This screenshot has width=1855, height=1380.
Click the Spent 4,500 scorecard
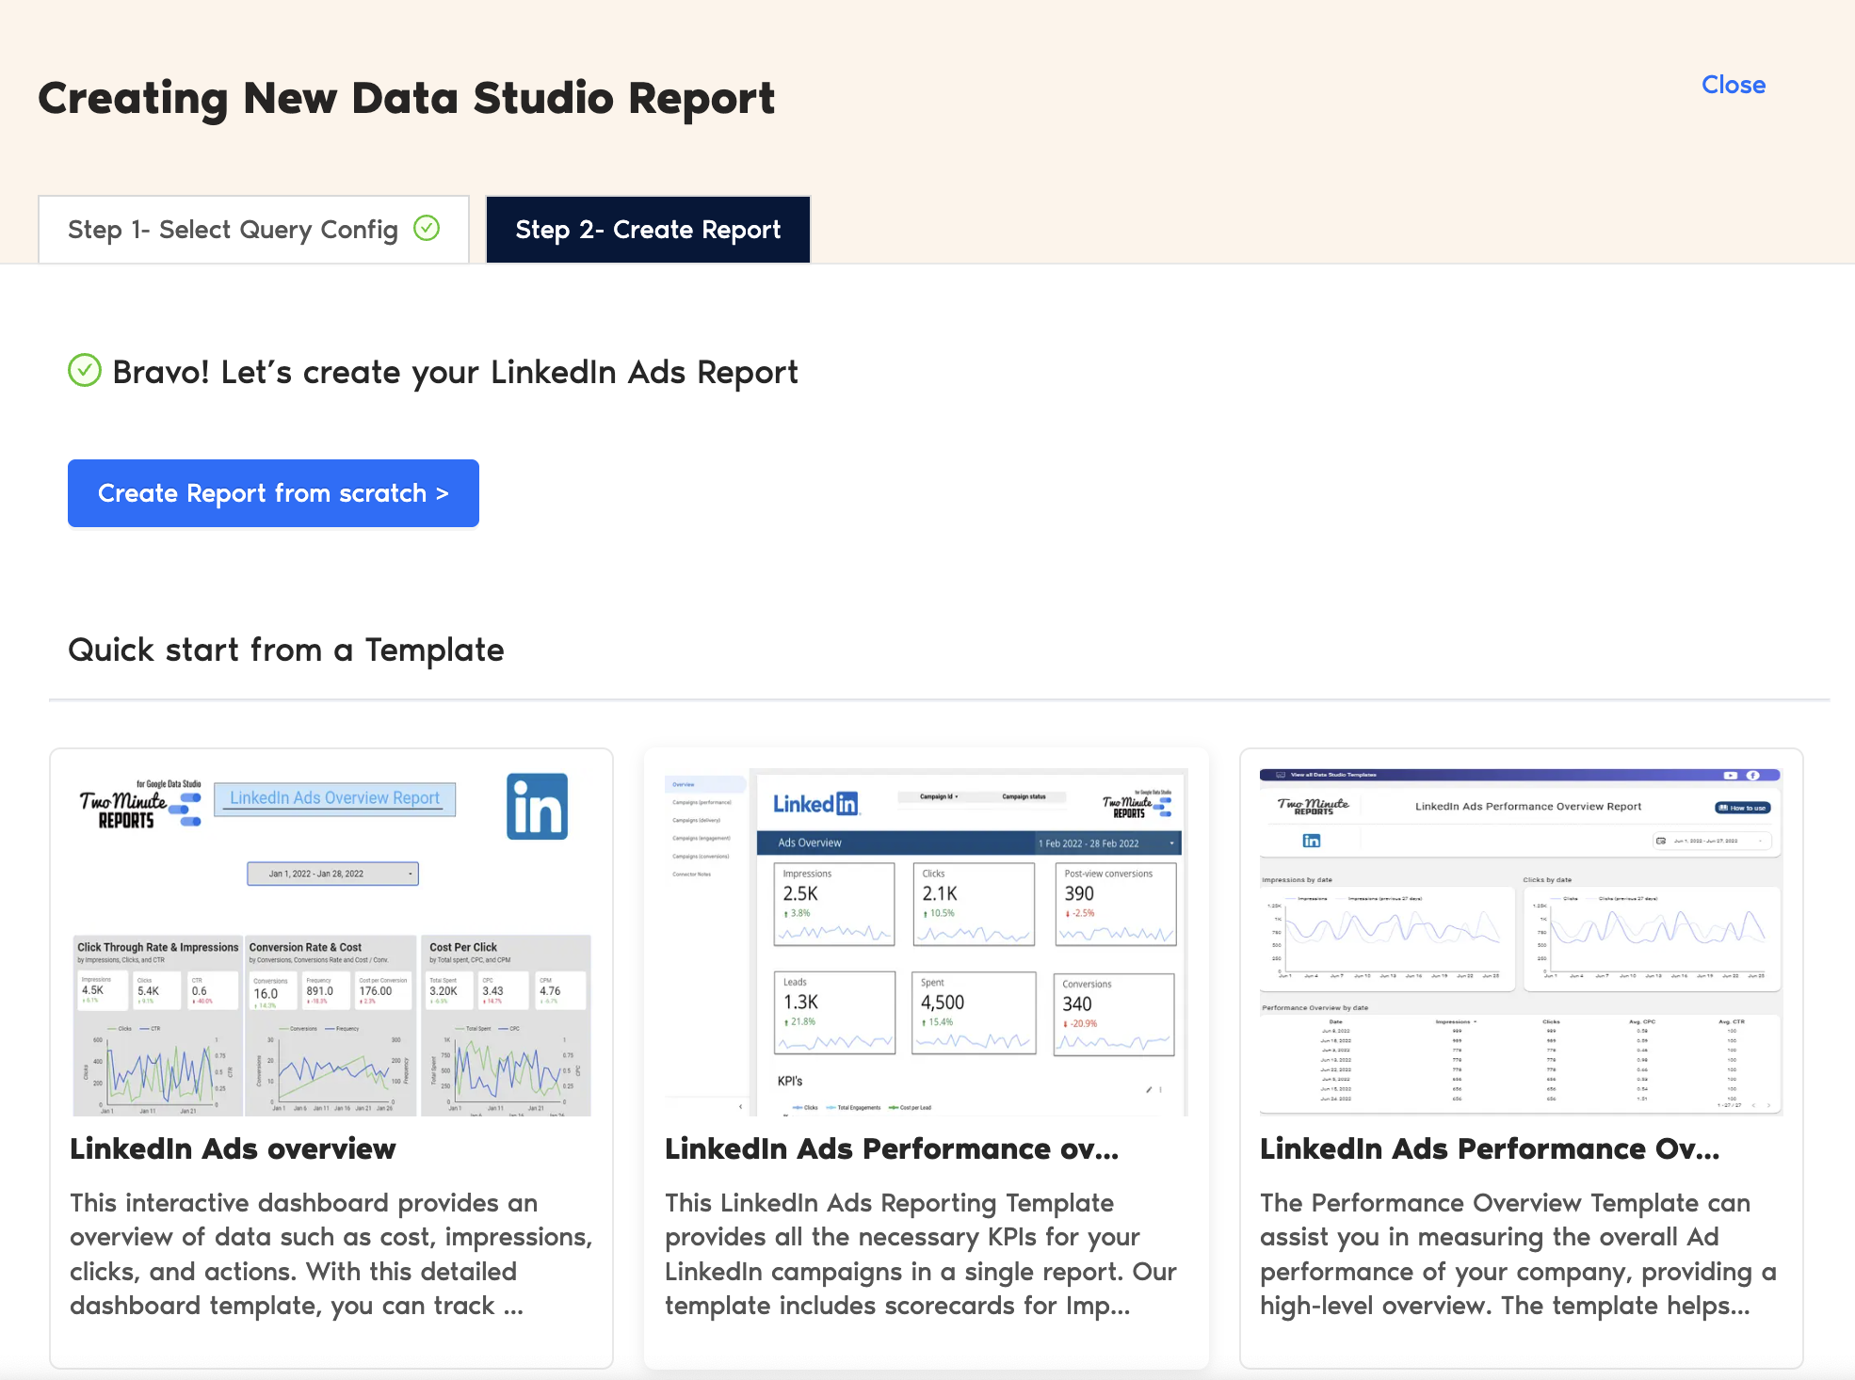tap(974, 1012)
